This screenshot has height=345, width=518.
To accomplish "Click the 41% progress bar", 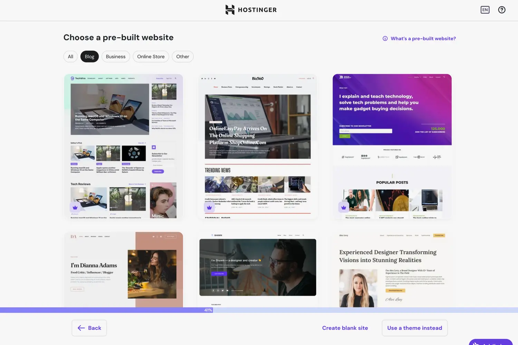I will [259, 310].
